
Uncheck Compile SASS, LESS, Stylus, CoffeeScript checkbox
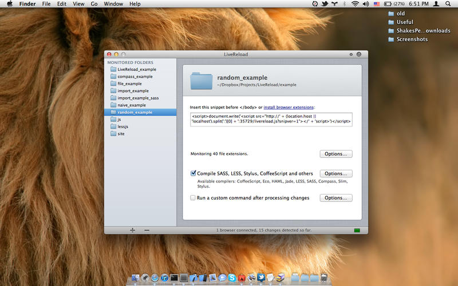click(193, 173)
